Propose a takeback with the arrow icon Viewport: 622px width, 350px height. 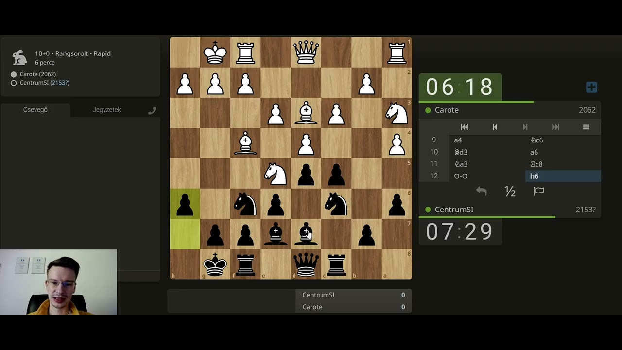point(481,191)
